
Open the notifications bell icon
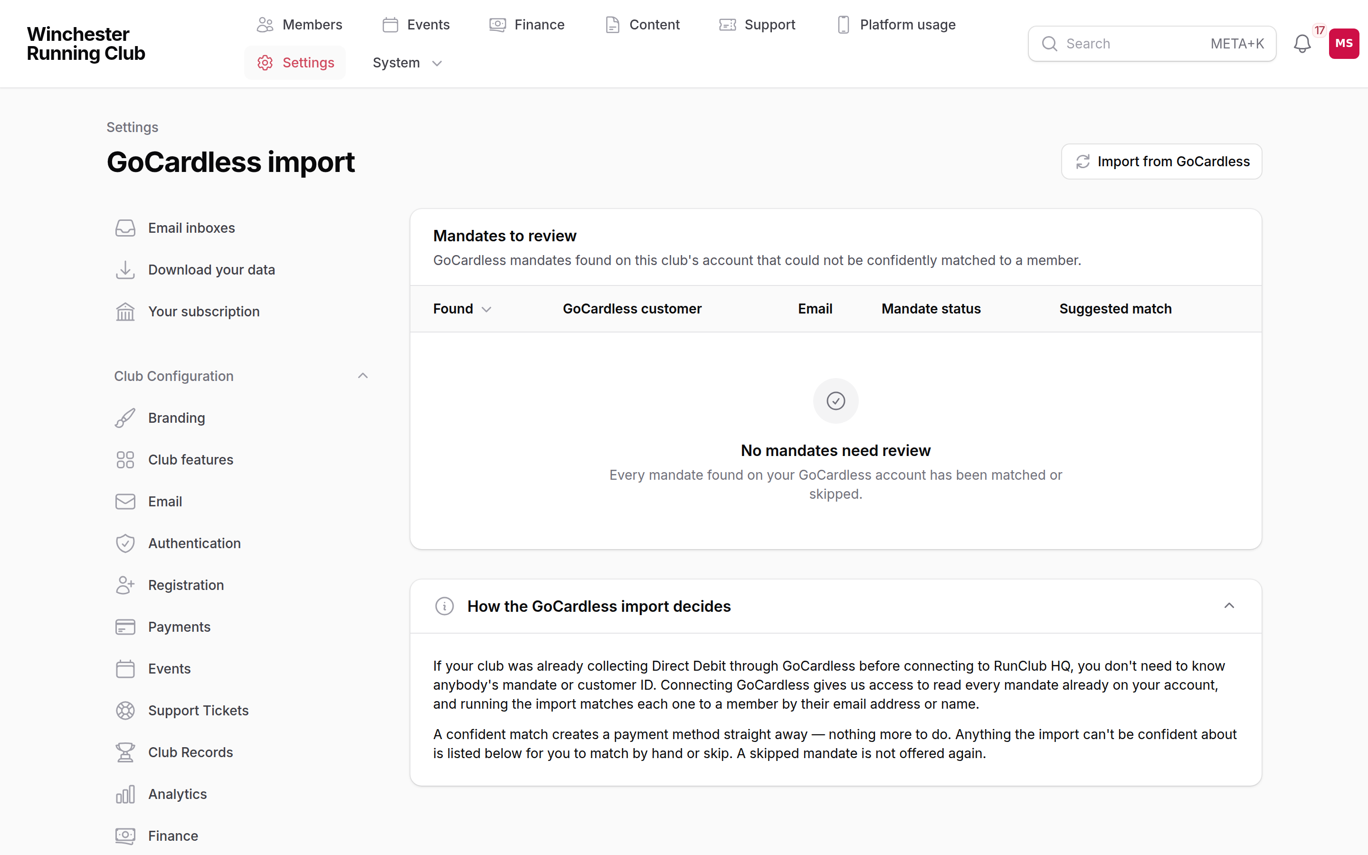1302,44
